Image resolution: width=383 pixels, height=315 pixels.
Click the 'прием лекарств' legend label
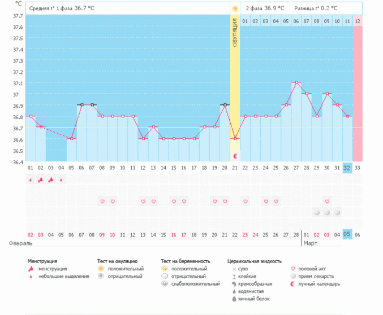click(317, 277)
